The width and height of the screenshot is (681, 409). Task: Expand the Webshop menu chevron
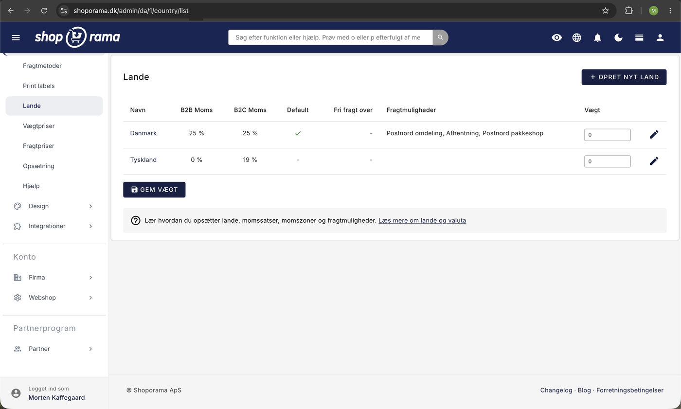point(90,298)
